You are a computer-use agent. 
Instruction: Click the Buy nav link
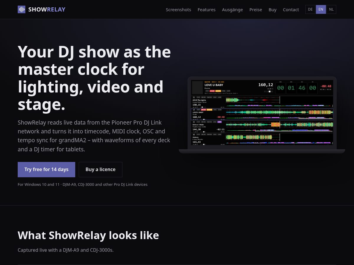pos(273,9)
